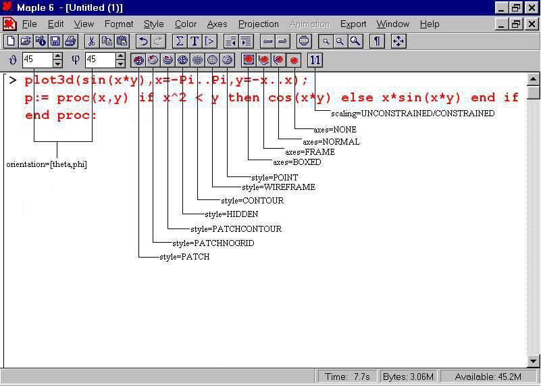Decrease phi angle with down arrow
Screen dimensions: 541x386
click(120, 64)
